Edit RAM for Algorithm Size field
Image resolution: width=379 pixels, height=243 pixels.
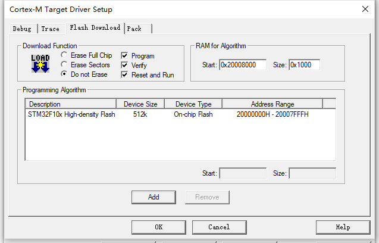tap(304, 65)
